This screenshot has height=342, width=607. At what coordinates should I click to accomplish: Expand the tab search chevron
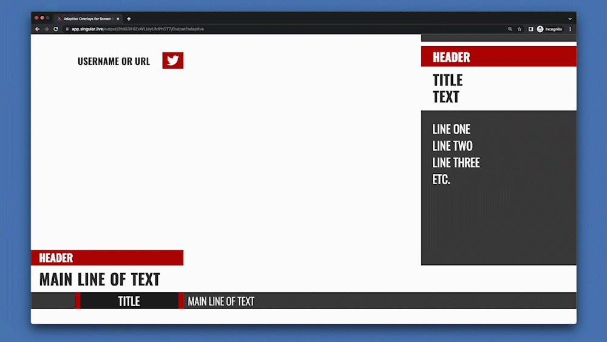point(570,19)
